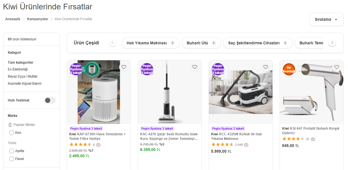Click Kiwi Ürünlerinde Fırsatlar breadcrumb
This screenshot has height=170, width=348.
point(74,19)
